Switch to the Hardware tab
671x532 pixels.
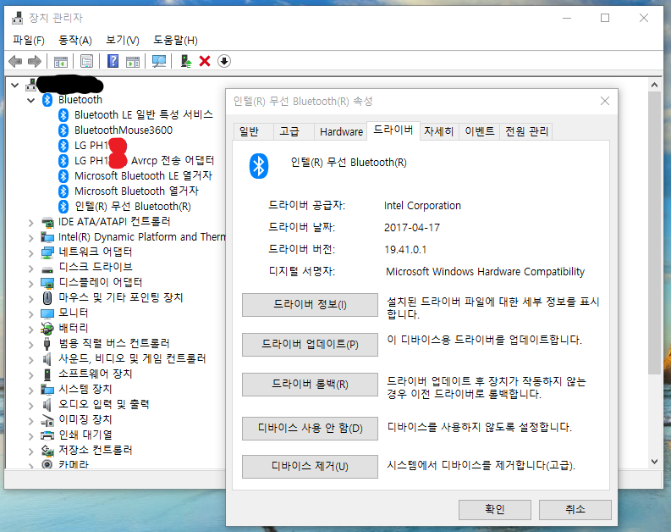pyautogui.click(x=341, y=131)
